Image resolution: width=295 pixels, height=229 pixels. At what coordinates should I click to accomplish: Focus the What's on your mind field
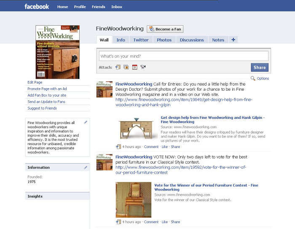tap(184, 56)
